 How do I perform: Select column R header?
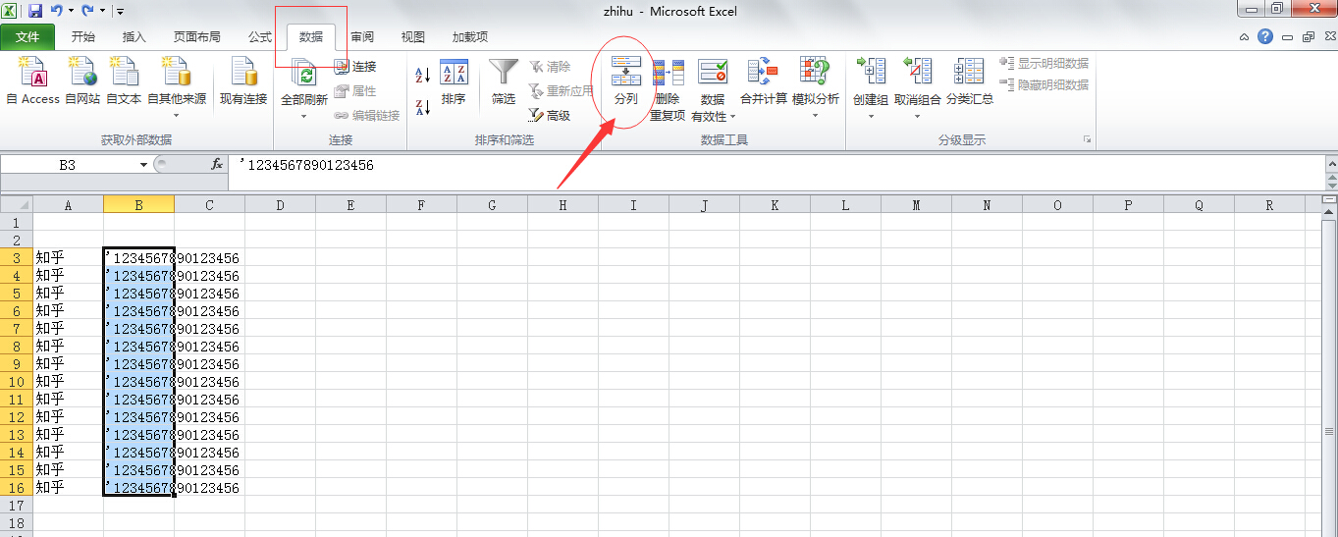click(x=1270, y=205)
